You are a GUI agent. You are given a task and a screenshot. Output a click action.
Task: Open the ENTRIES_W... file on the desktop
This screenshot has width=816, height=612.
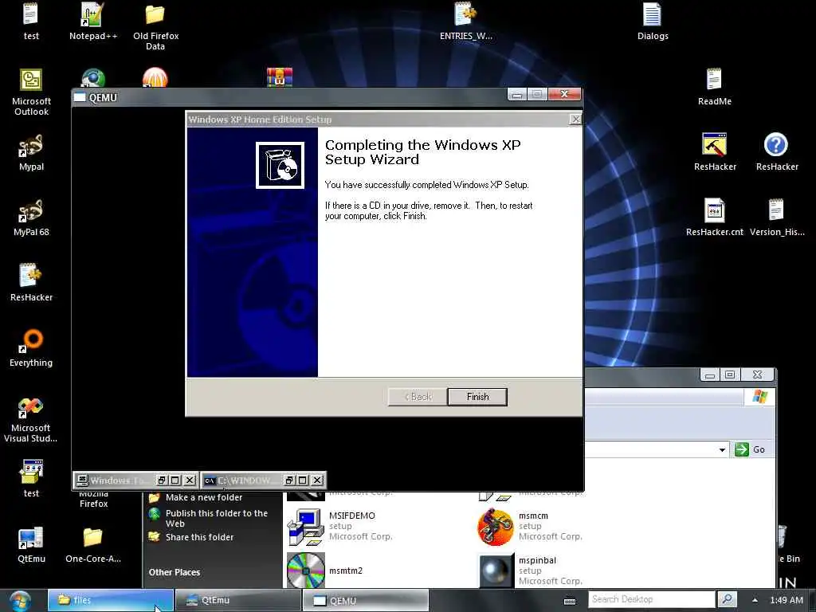point(465,22)
